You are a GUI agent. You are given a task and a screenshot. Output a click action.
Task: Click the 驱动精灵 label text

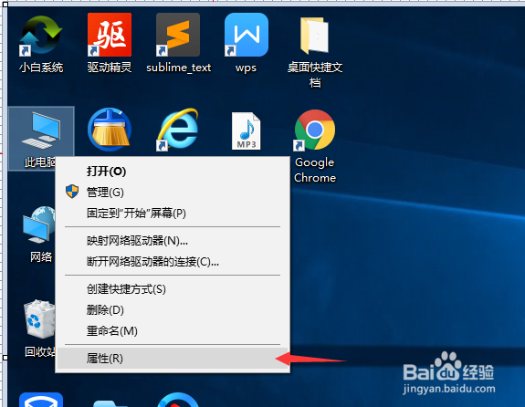pos(110,68)
